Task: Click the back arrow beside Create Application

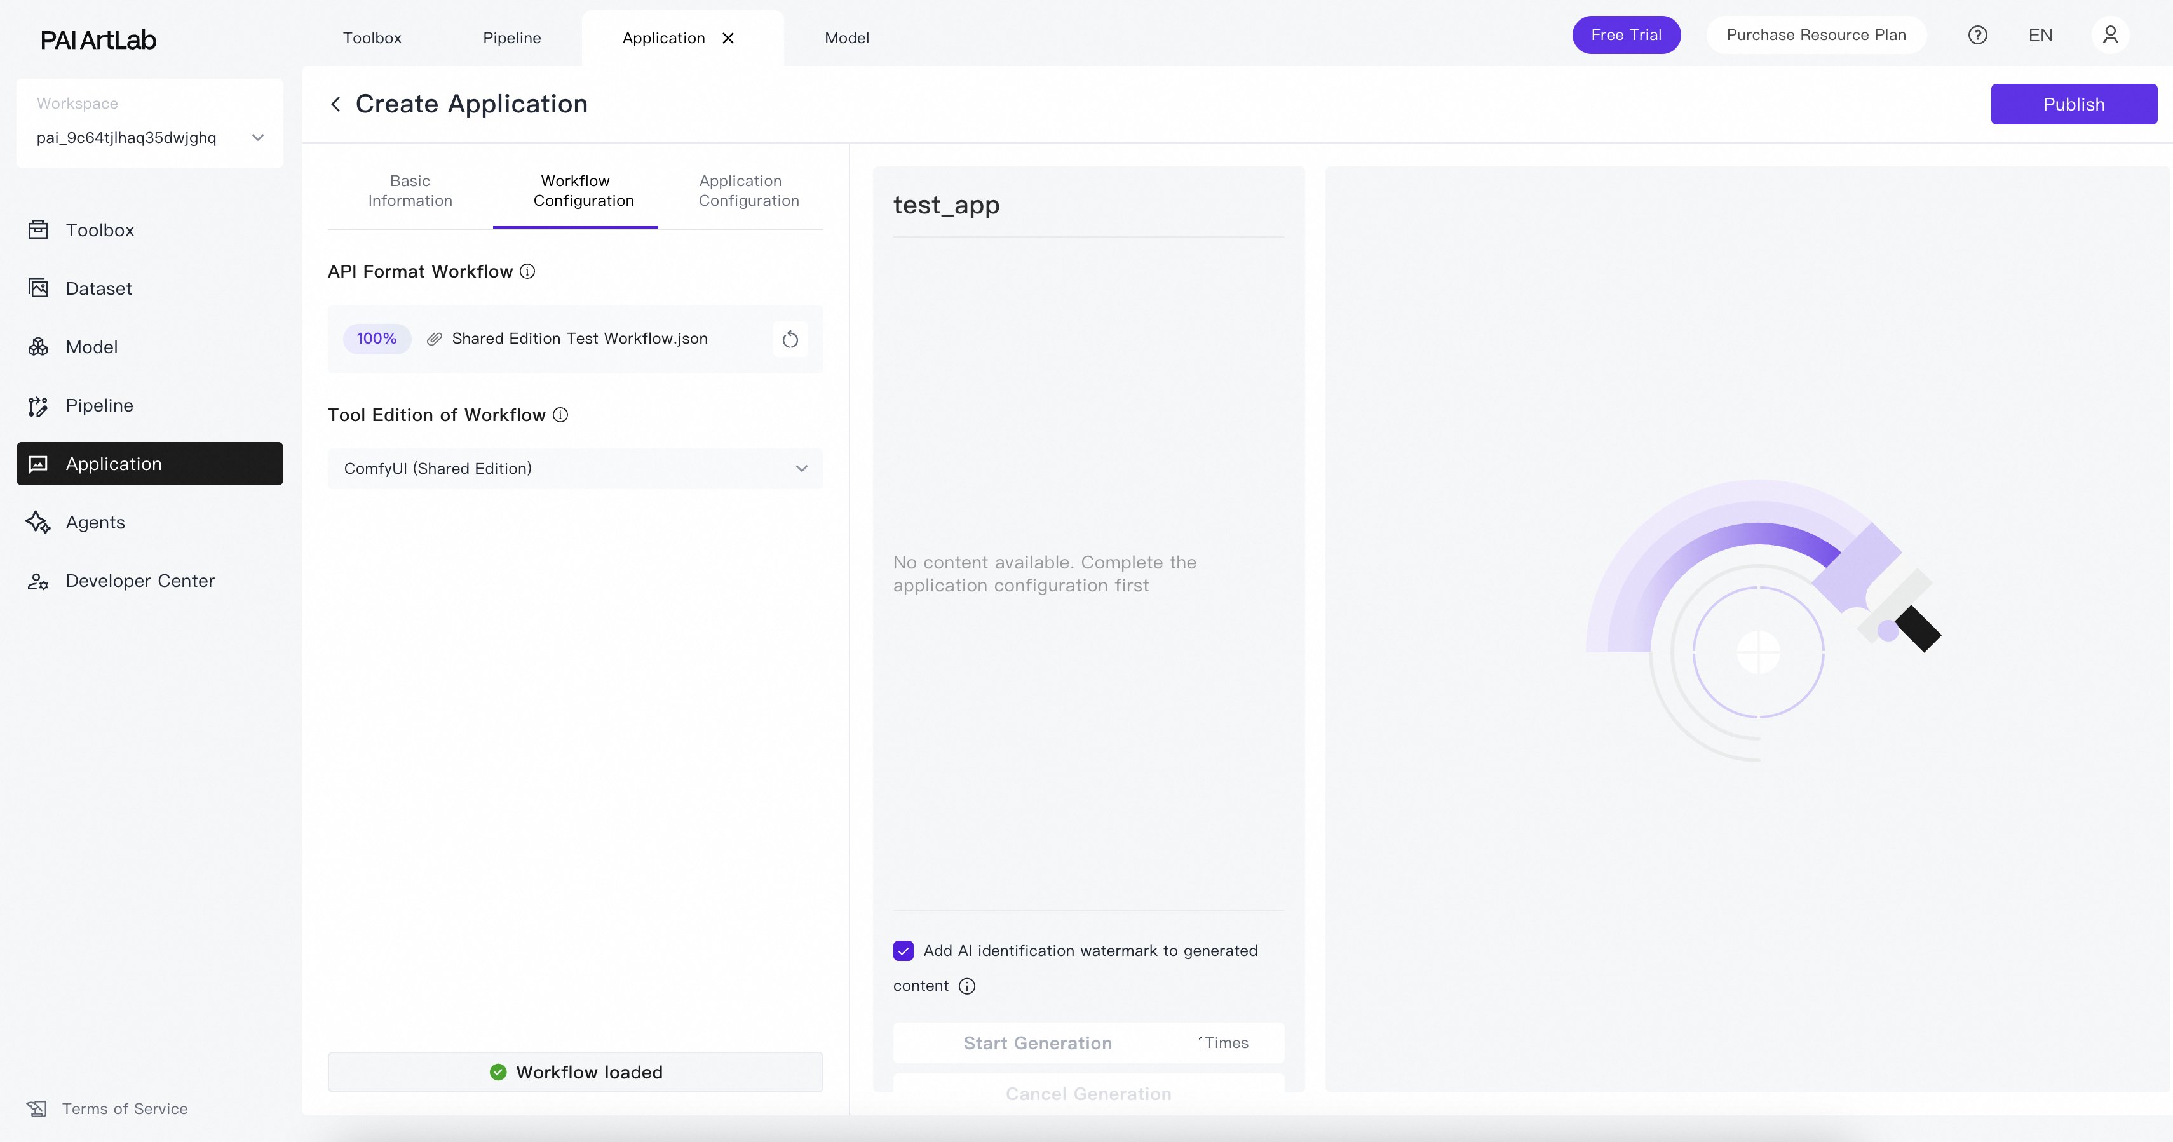Action: 335,104
